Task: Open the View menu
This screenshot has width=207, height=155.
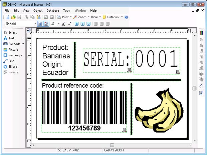Action: (x=26, y=11)
